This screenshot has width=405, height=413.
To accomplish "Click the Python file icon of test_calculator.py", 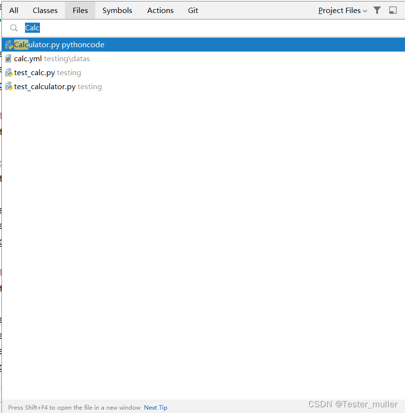I will coord(9,87).
